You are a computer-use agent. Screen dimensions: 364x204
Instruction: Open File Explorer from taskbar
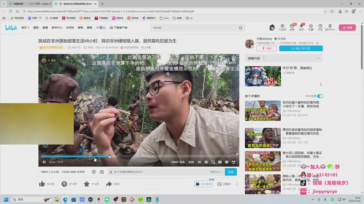(57, 199)
